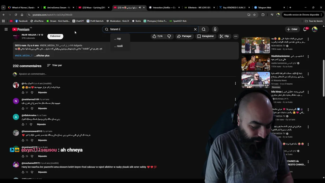This screenshot has width=325, height=183.
Task: Open the Créer menu
Action: [292, 29]
